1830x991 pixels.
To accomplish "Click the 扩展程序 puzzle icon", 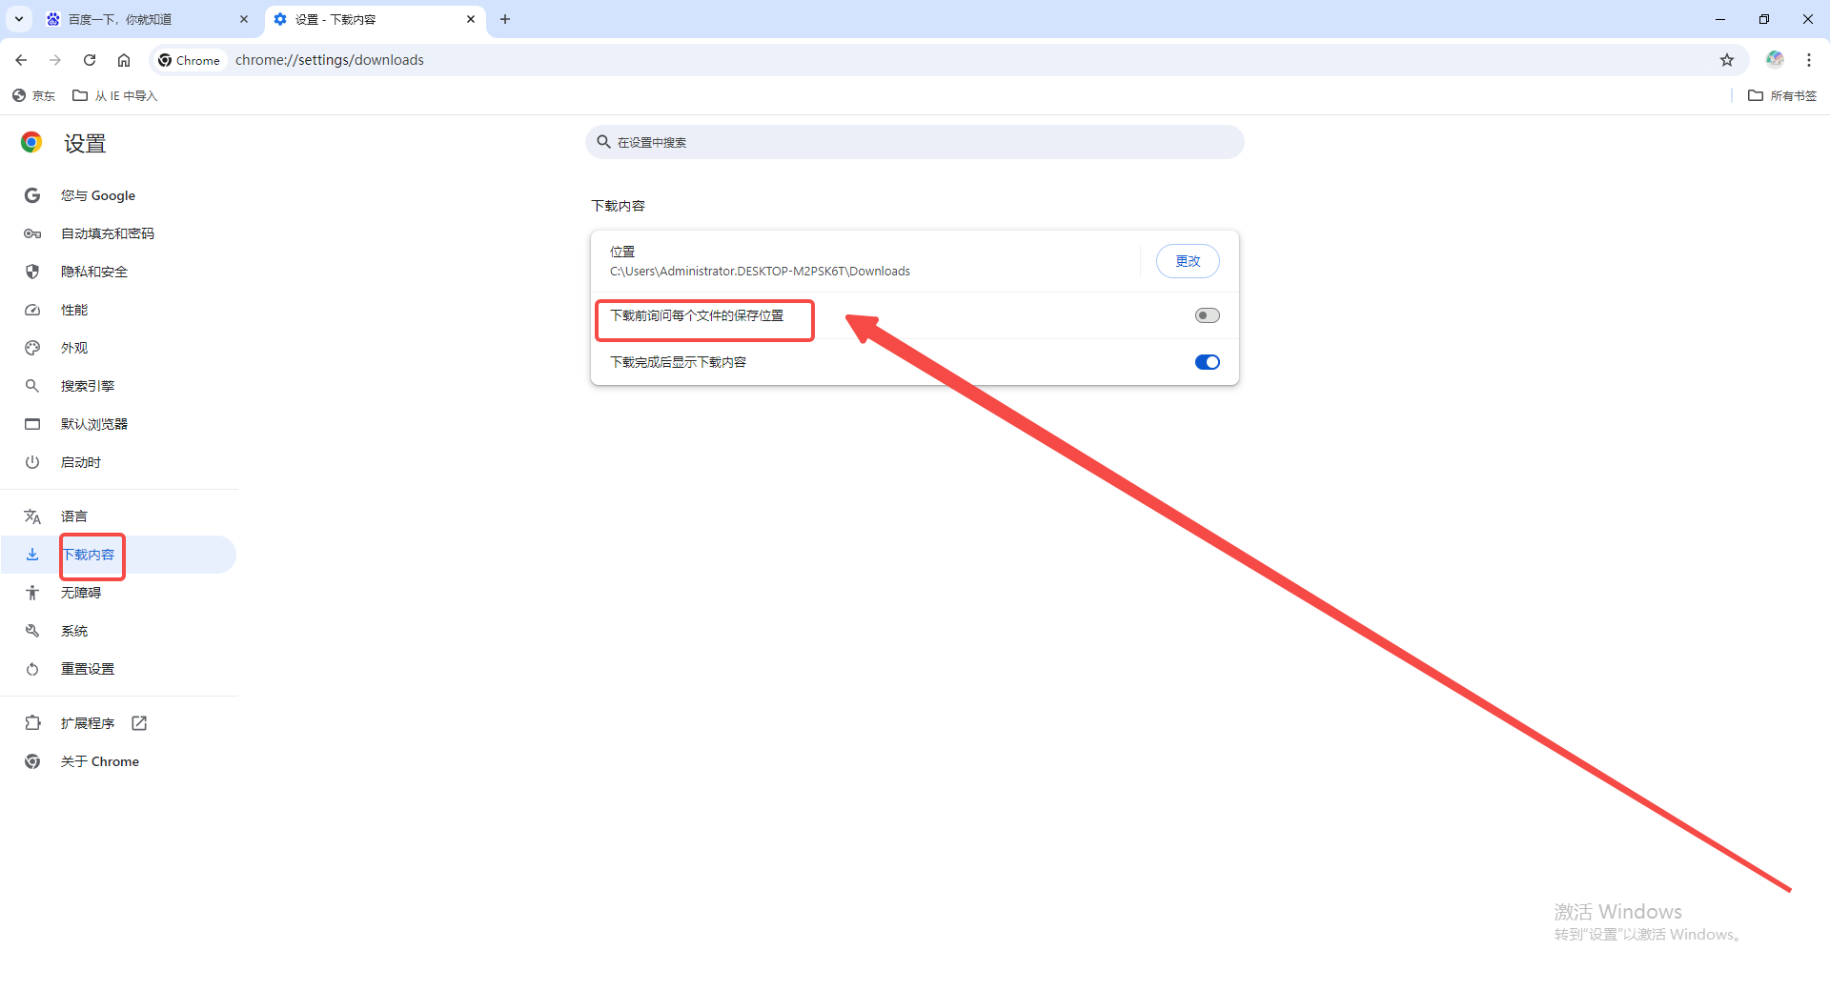I will point(32,723).
